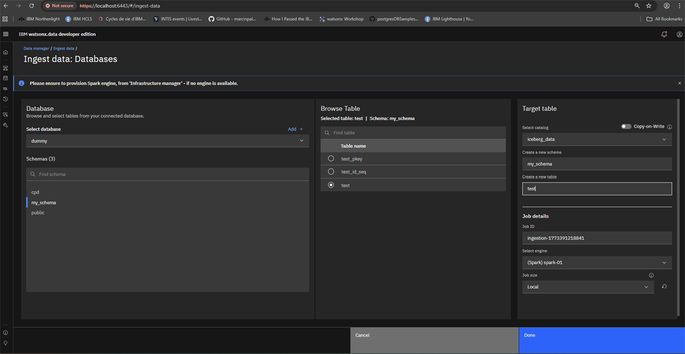Select the test_id_seq table radio button
685x354 pixels.
click(x=331, y=172)
